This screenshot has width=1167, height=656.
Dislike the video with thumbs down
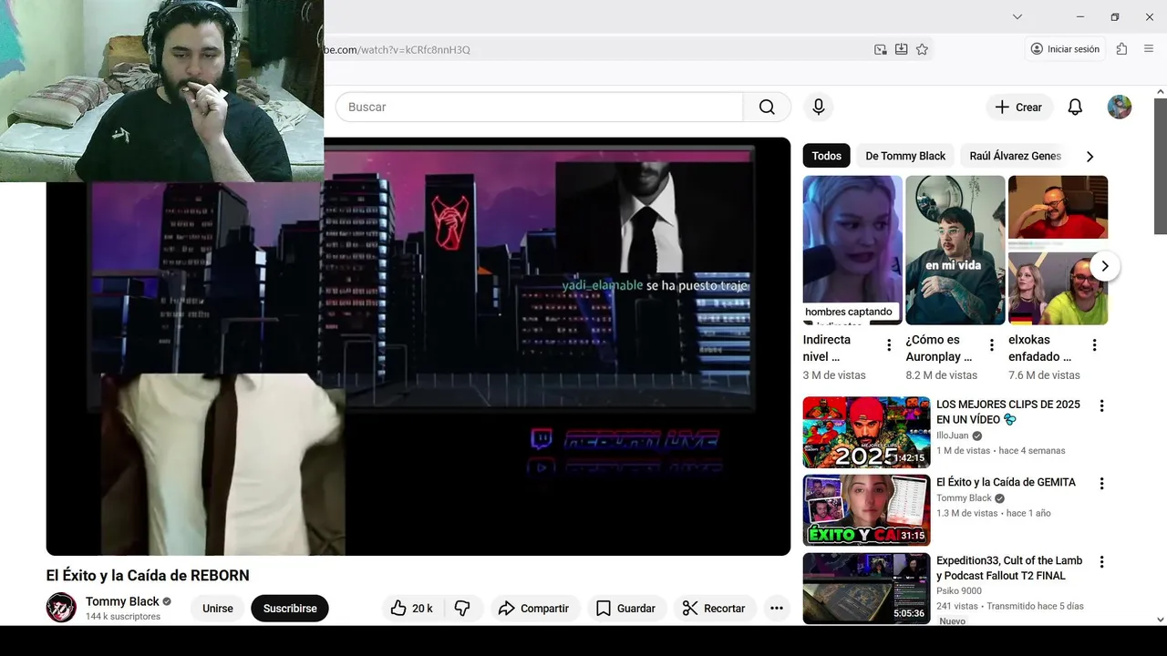point(462,609)
